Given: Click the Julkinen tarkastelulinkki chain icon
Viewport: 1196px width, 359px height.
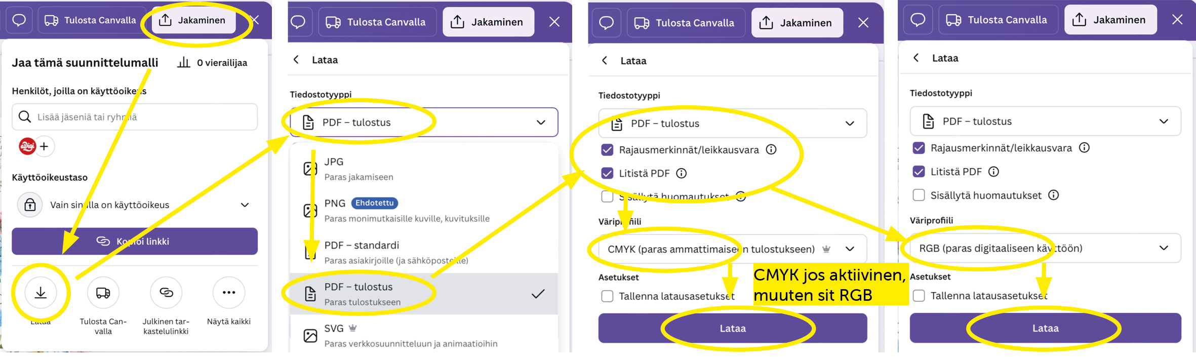Looking at the screenshot, I should tap(166, 293).
